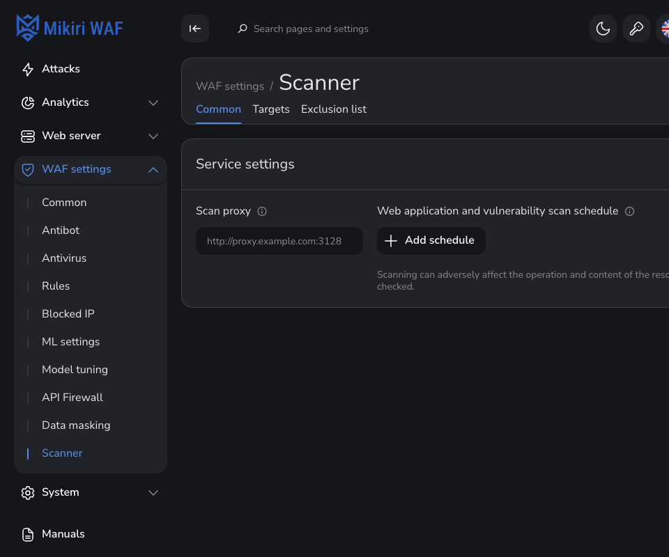Click the plus icon in Add schedule
Image resolution: width=669 pixels, height=557 pixels.
point(391,241)
